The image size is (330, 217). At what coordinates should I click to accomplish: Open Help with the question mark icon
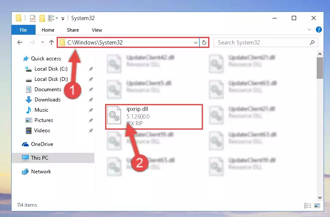319,30
